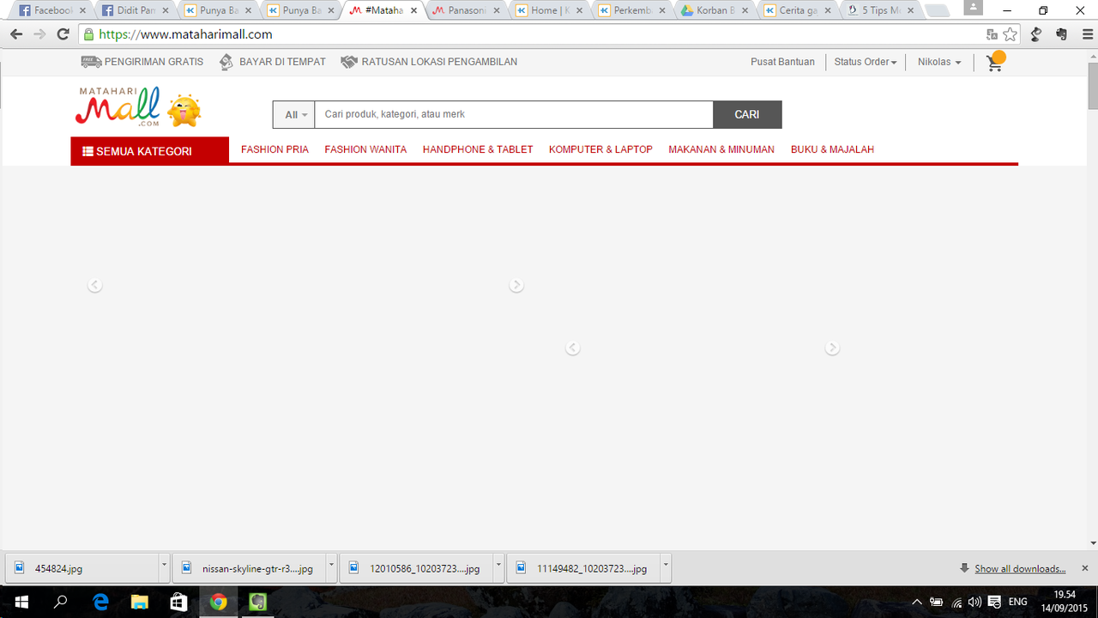Open downloaded file 12010586_10203723
1098x618 pixels.
417,568
